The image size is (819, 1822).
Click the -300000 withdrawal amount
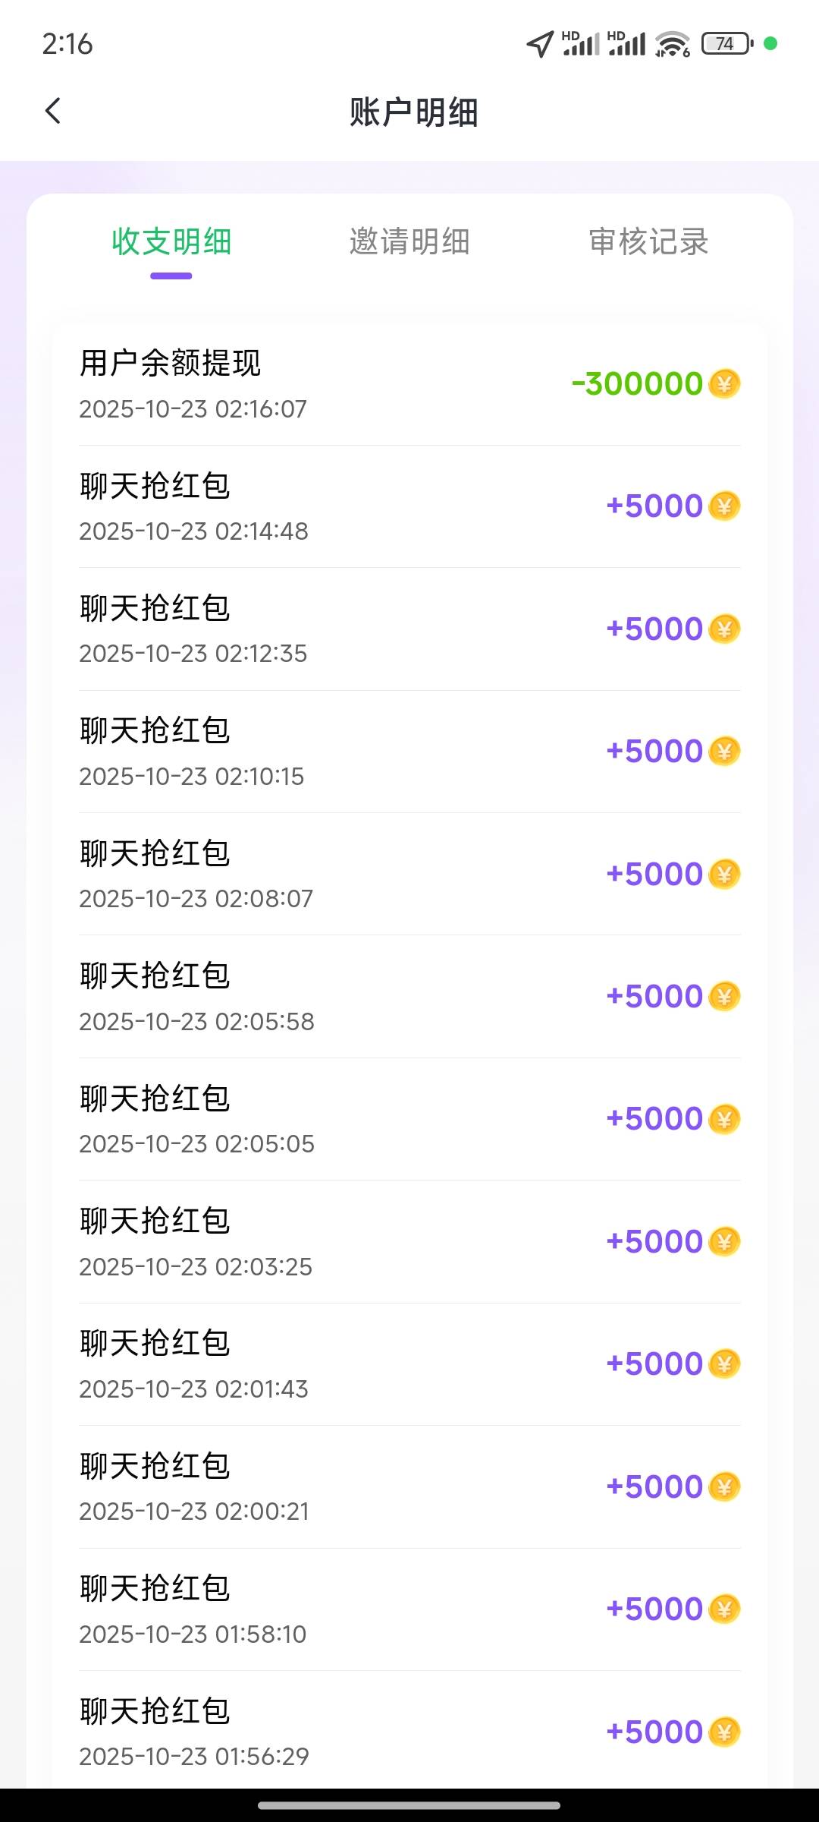(x=637, y=383)
